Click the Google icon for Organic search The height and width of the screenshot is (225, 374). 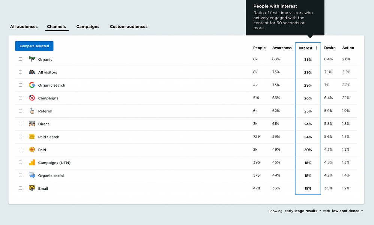click(x=32, y=85)
